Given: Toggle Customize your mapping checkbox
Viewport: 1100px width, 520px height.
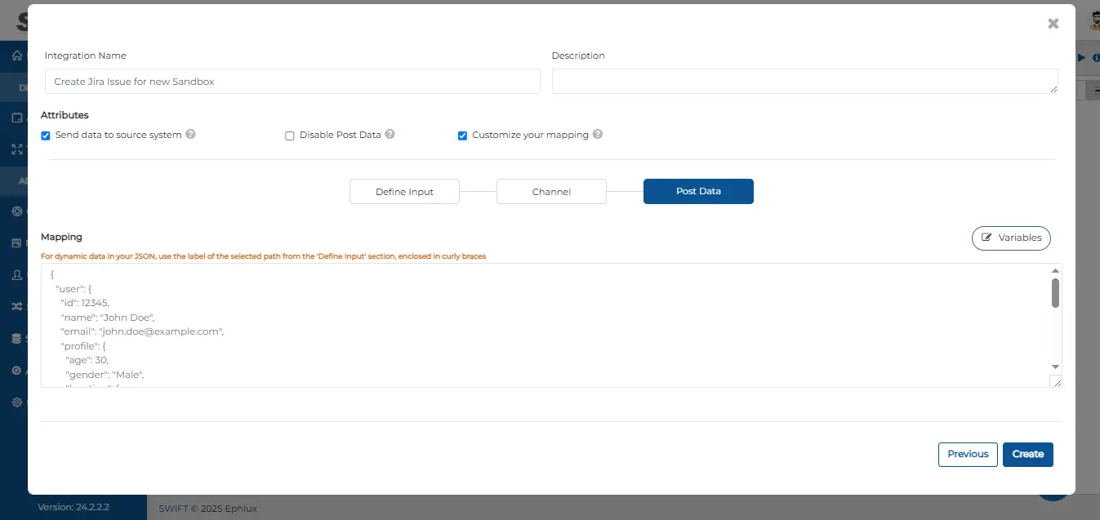Looking at the screenshot, I should [x=462, y=136].
